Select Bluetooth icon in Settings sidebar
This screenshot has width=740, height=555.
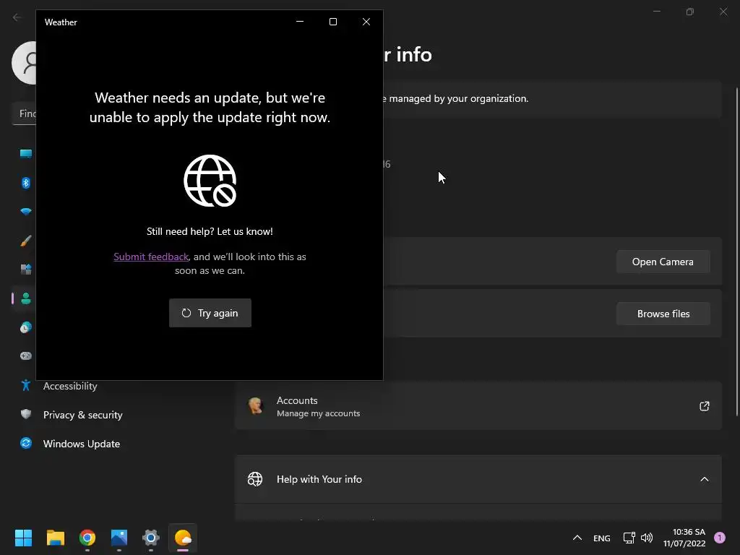pos(26,183)
